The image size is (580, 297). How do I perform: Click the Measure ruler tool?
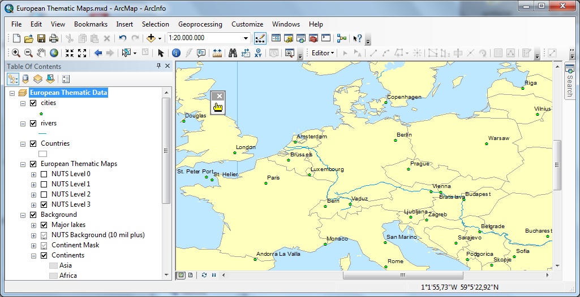tap(217, 53)
